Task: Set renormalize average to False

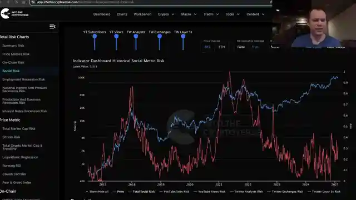Action: tap(241, 47)
